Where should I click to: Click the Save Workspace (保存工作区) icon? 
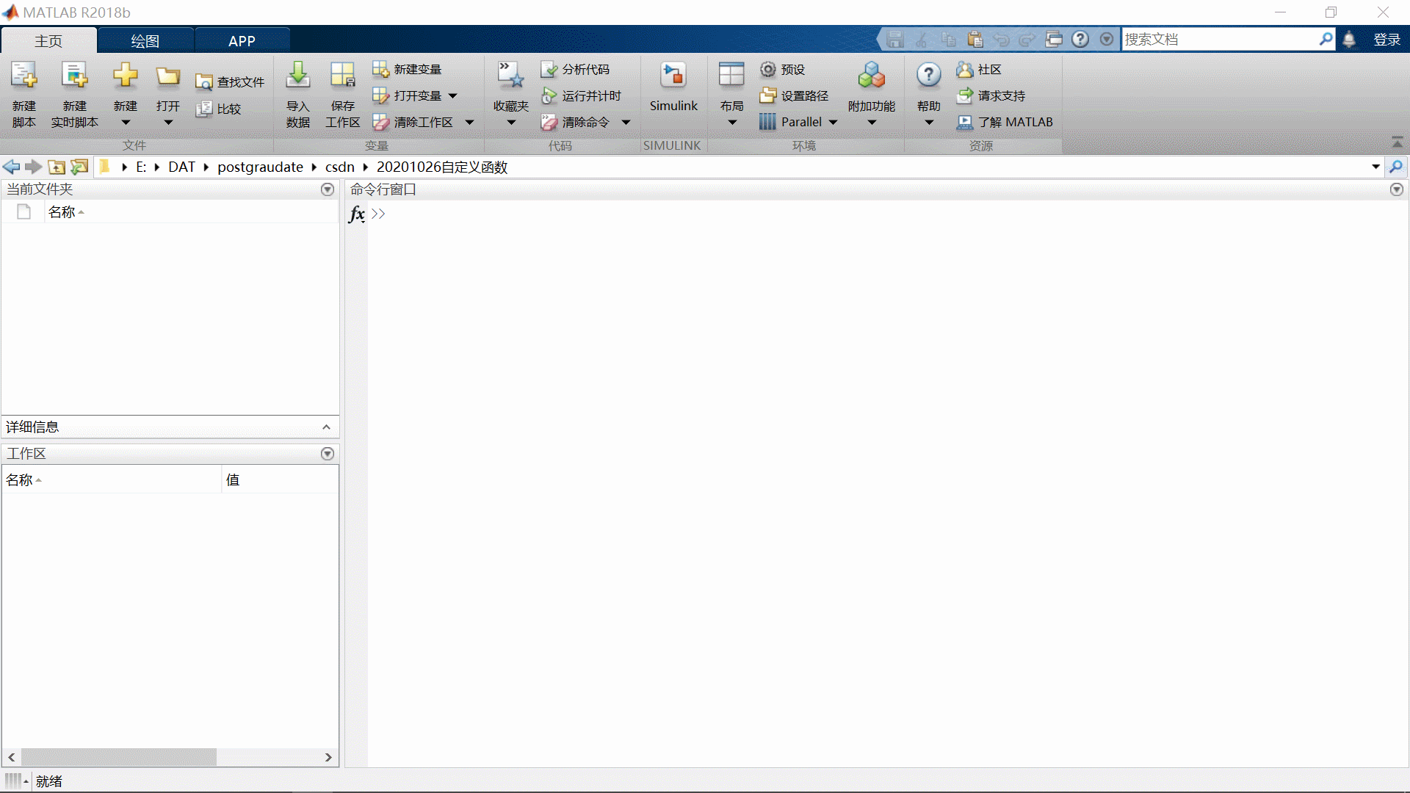tap(342, 76)
